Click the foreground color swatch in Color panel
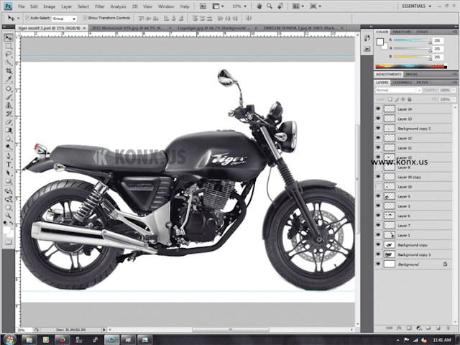 (380, 42)
